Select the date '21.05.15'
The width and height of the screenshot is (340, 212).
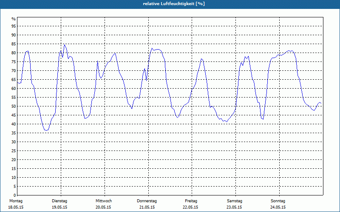click(x=147, y=207)
